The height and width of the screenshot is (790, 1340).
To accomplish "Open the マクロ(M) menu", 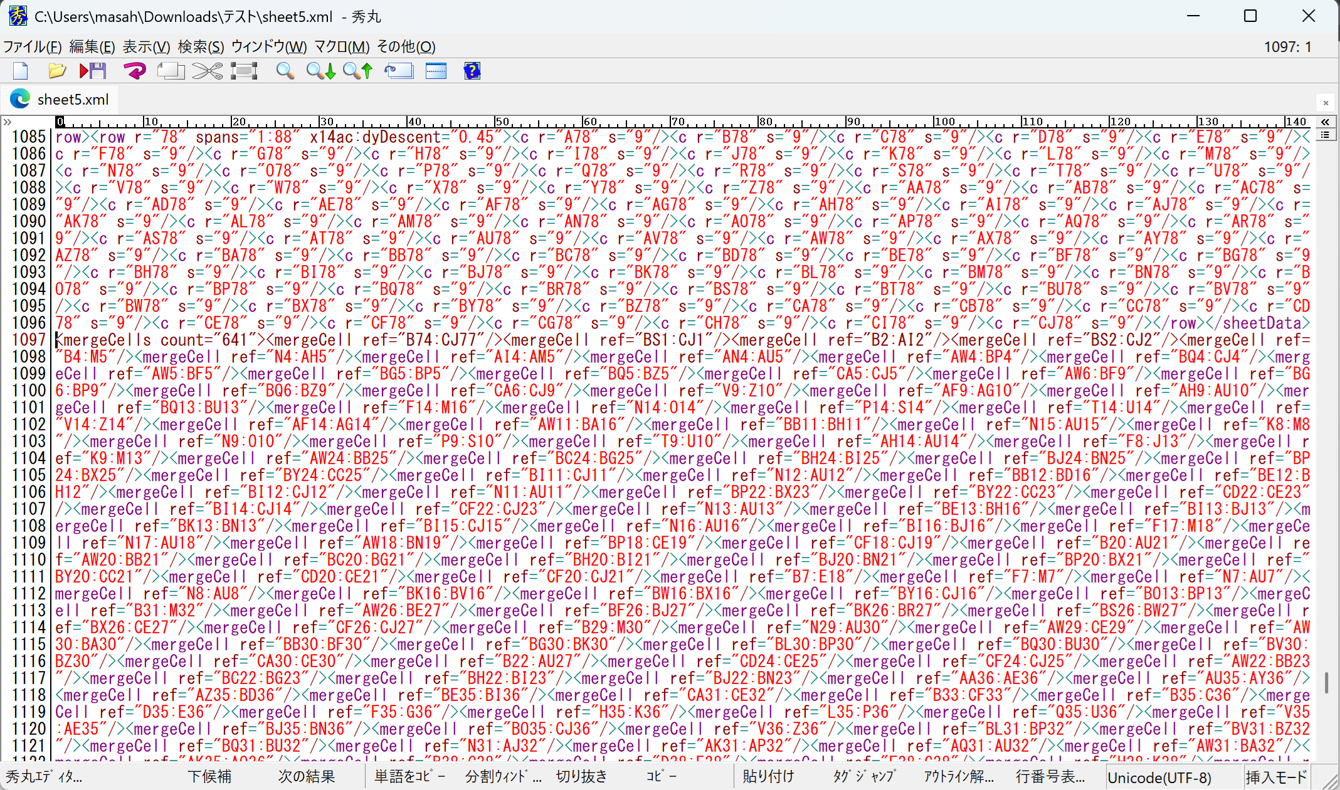I will pos(342,47).
